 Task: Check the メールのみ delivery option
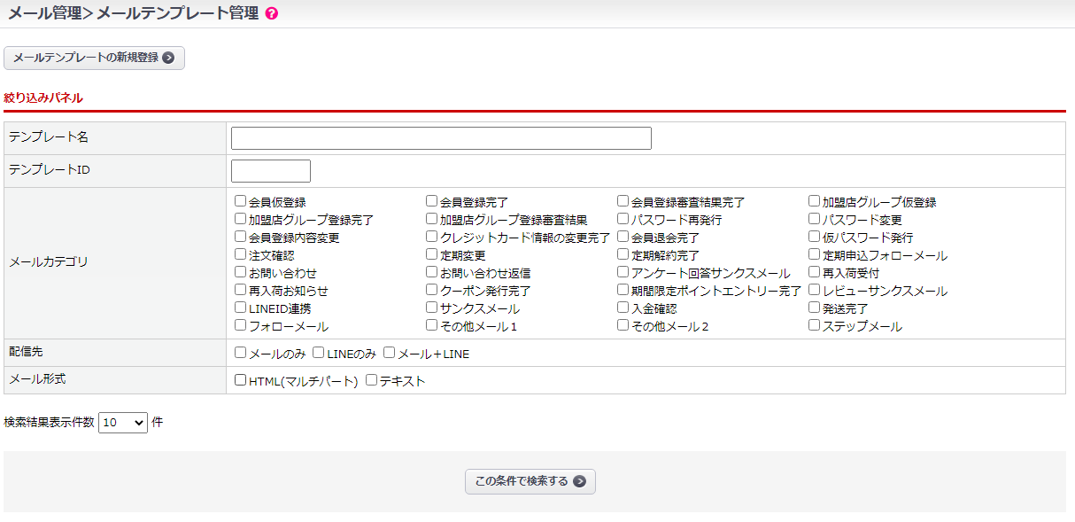click(241, 353)
